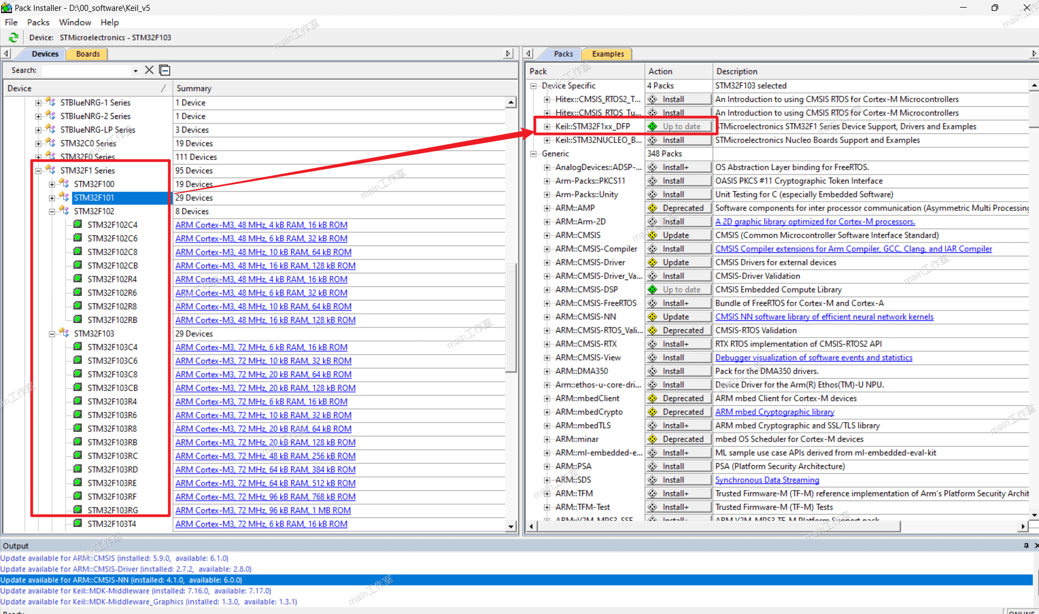Click the collapse all tree icon beside search

(x=165, y=70)
